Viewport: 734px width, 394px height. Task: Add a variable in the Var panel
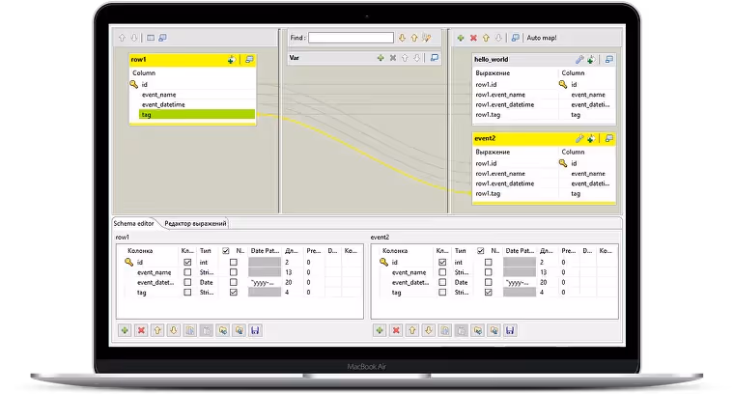click(381, 58)
